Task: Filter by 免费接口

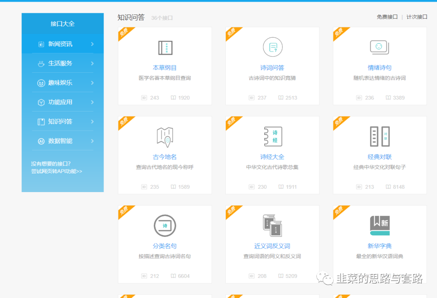Action: point(387,17)
